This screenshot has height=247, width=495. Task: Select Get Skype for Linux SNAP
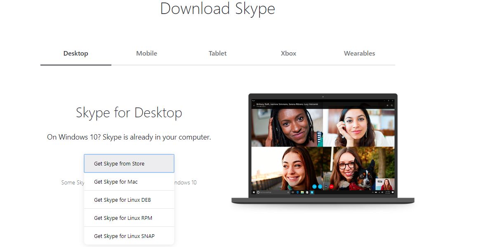[129, 236]
